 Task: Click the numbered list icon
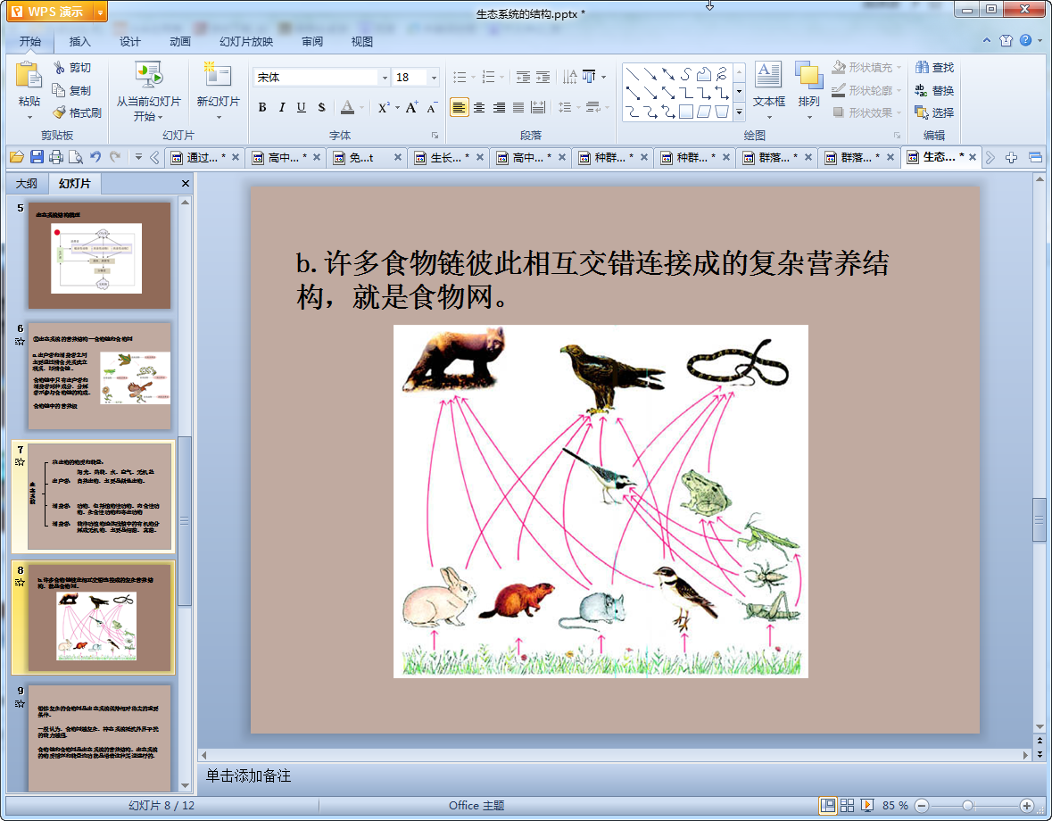488,77
